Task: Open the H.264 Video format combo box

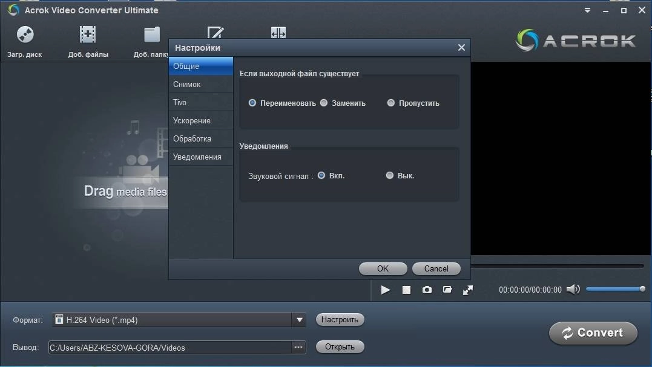Action: click(x=179, y=320)
